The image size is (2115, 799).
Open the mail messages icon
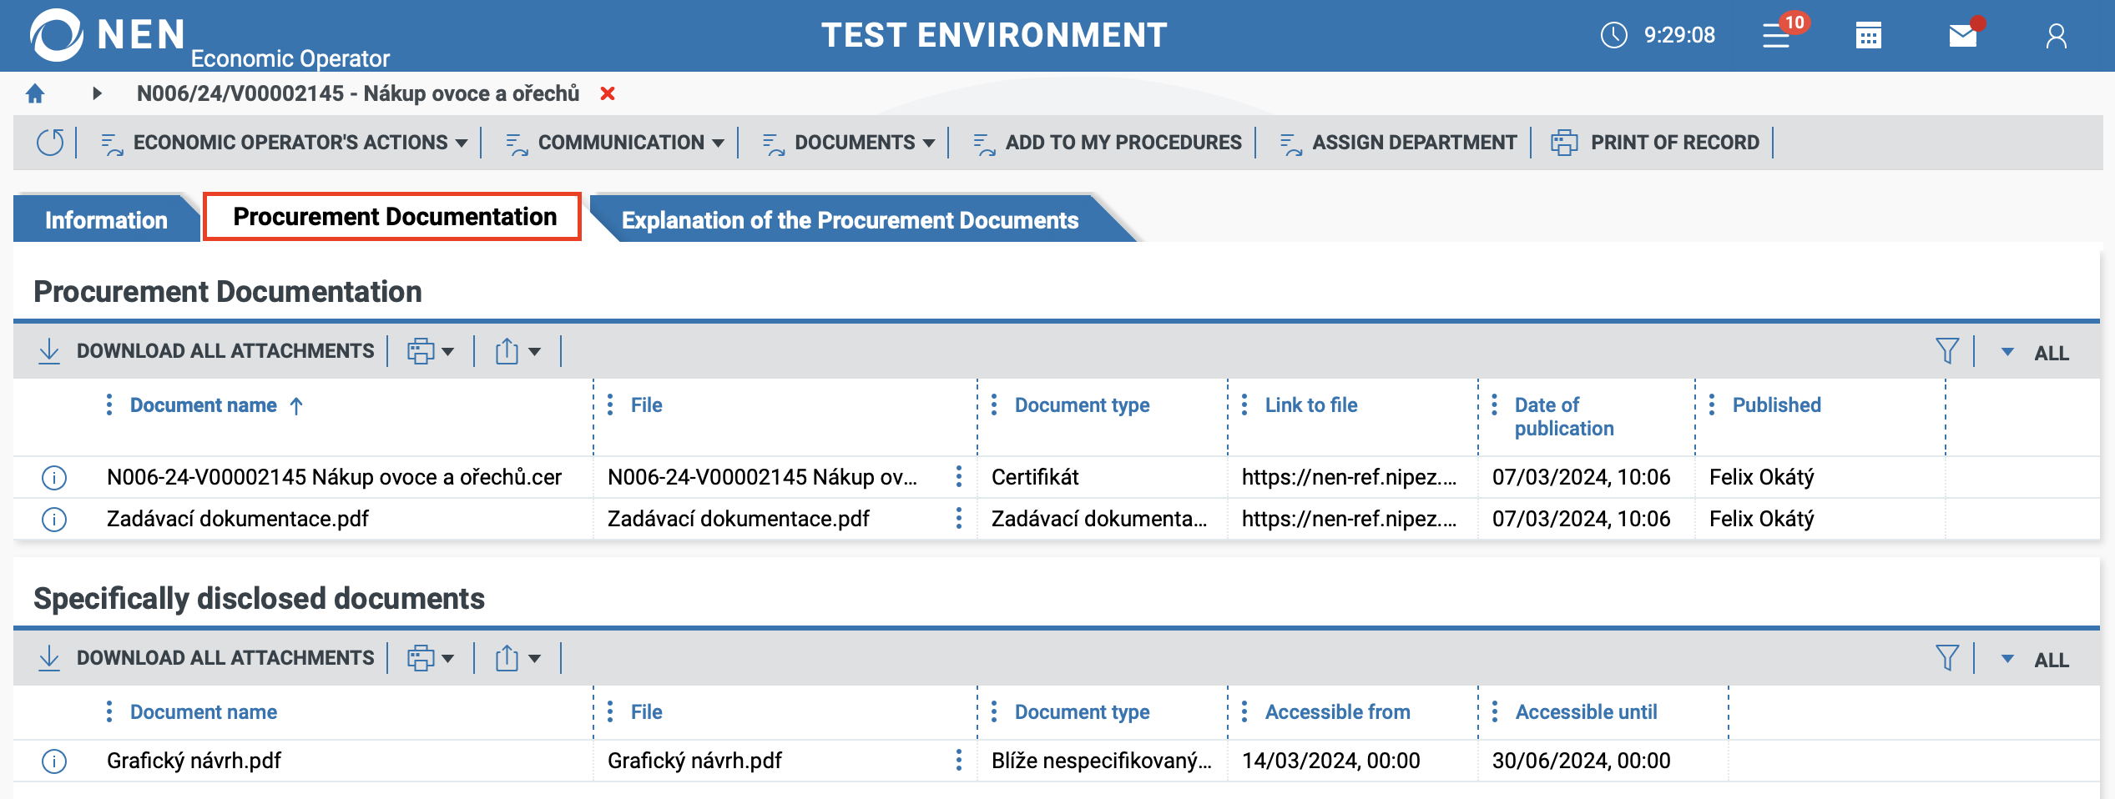[1962, 36]
